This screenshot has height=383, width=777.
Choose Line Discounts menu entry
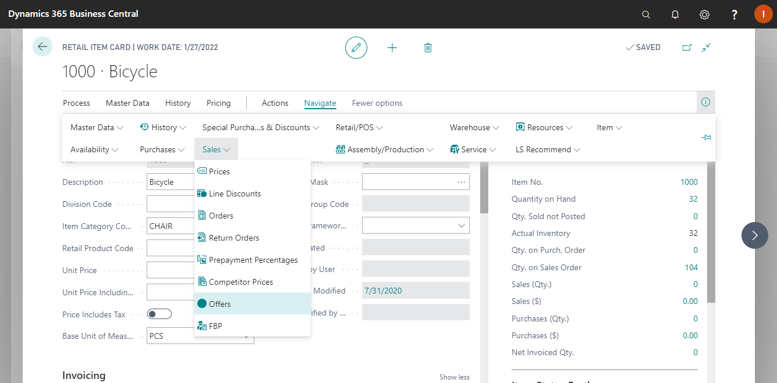[253, 194]
